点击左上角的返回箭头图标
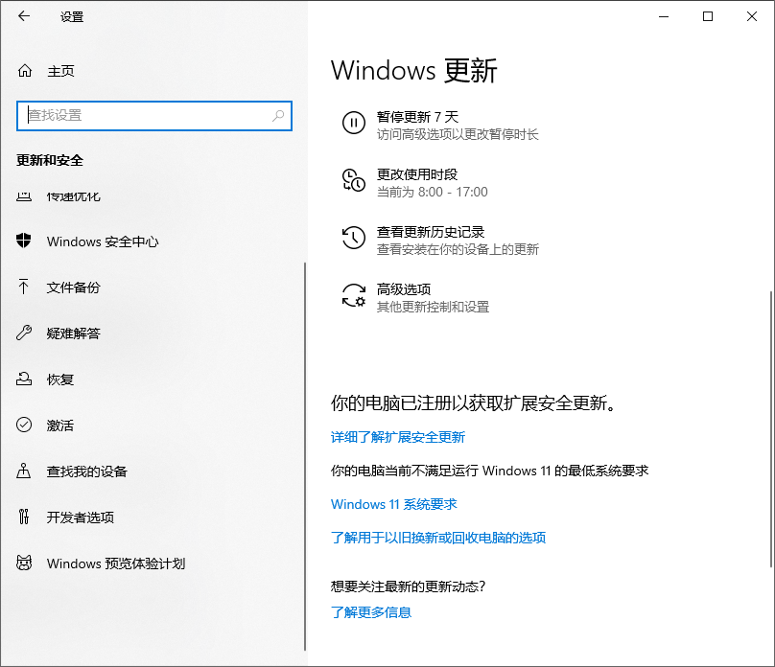The image size is (775, 667). click(23, 16)
